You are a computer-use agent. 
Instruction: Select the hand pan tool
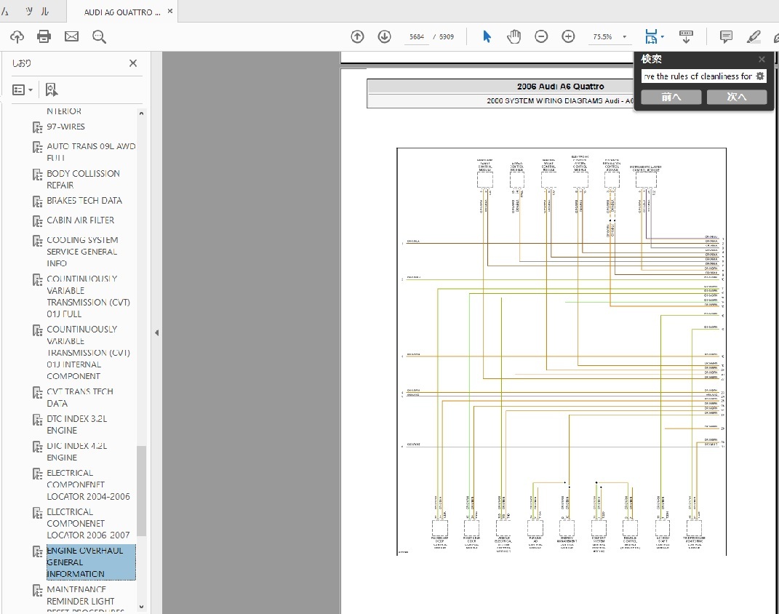514,36
